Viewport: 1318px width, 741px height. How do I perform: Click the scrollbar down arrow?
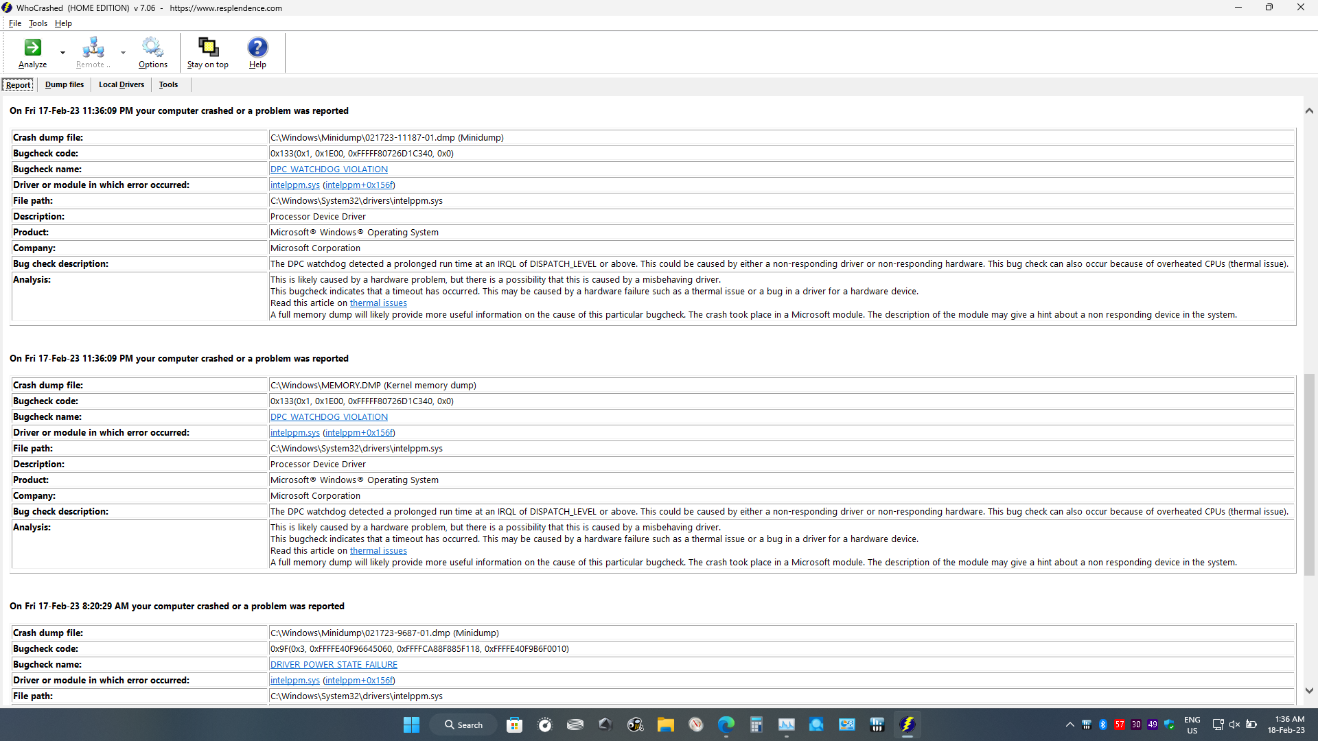click(1309, 691)
